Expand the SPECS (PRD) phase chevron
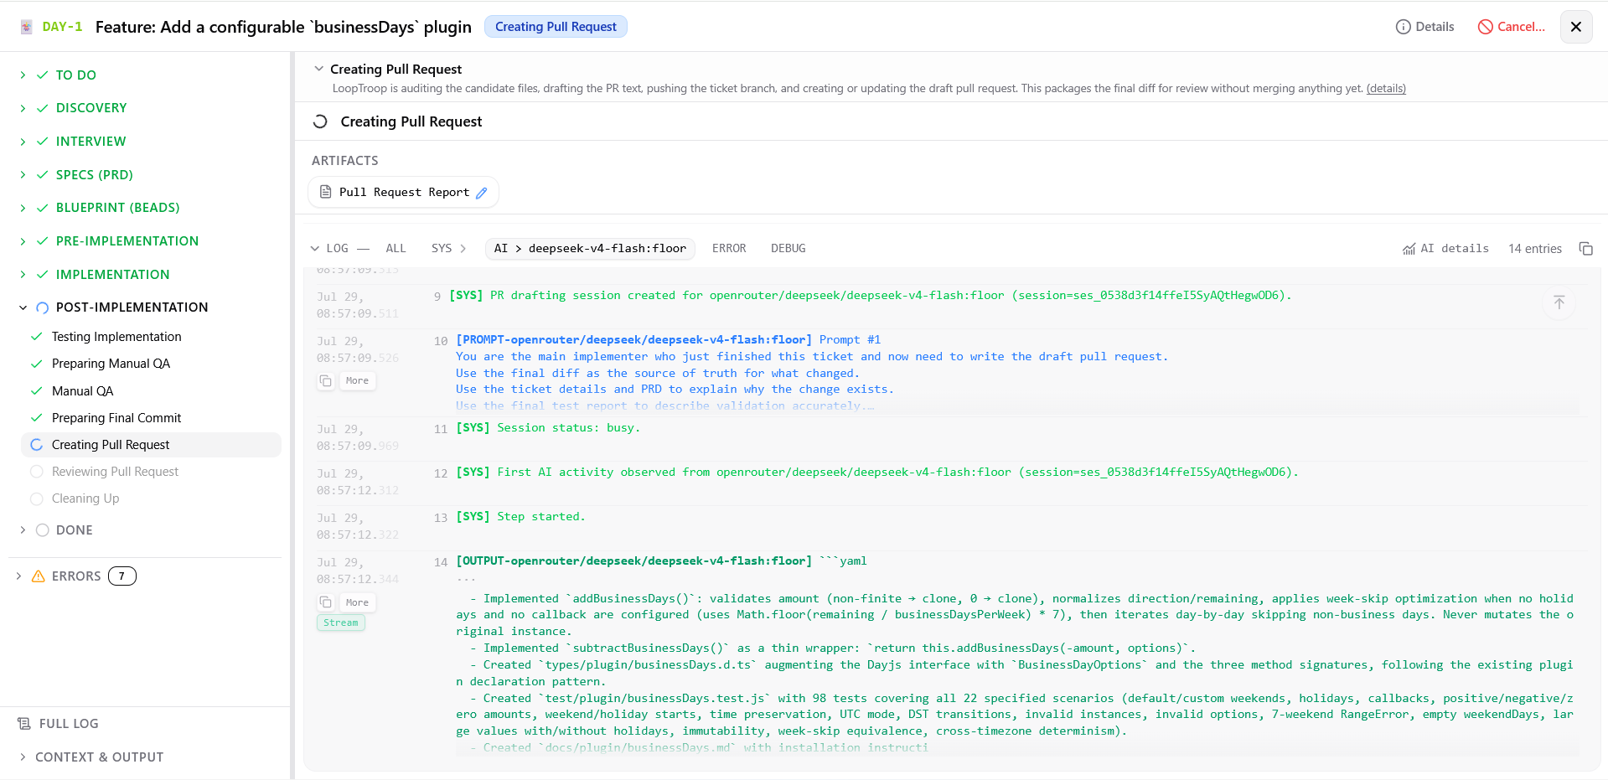 pos(23,175)
